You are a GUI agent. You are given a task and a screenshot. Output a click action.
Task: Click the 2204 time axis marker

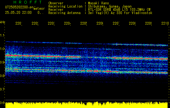click(68, 23)
